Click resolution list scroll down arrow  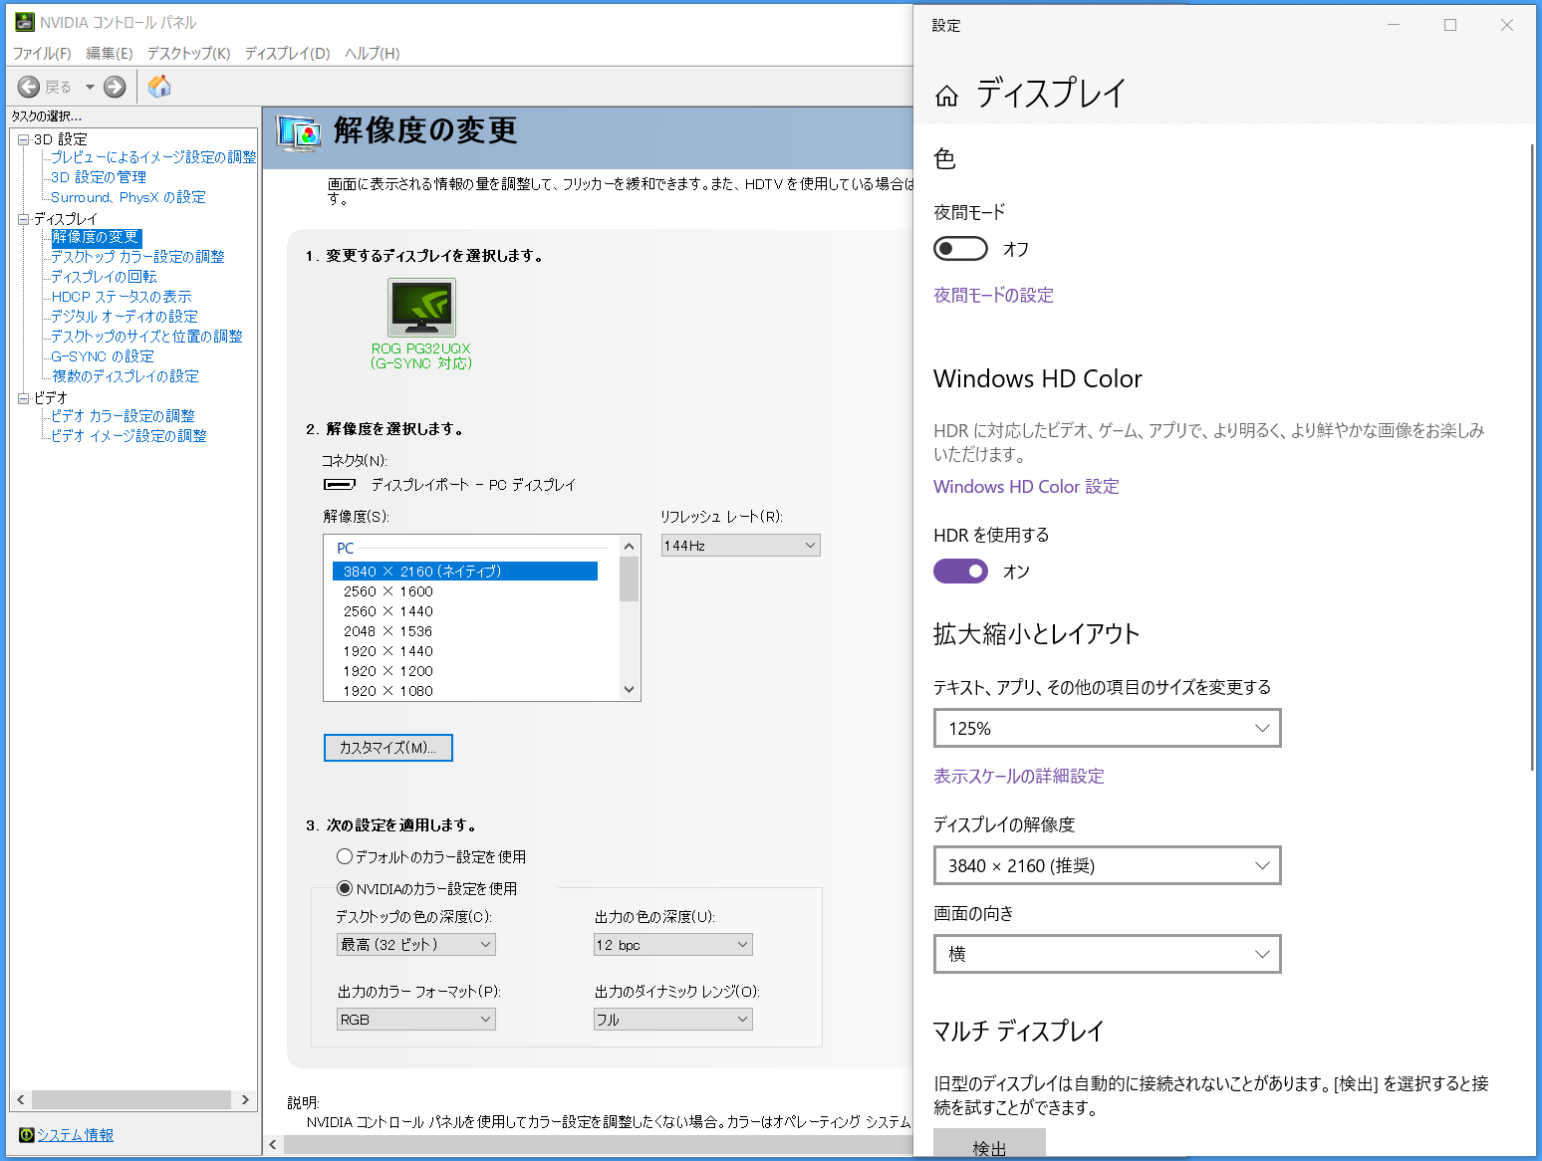(x=629, y=689)
